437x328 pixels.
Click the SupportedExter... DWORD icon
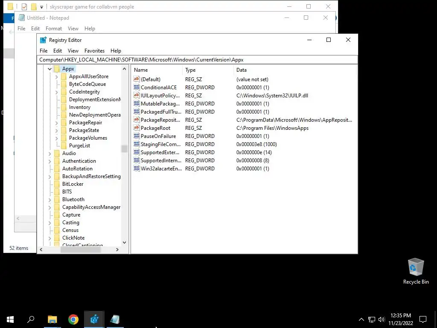tap(136, 152)
